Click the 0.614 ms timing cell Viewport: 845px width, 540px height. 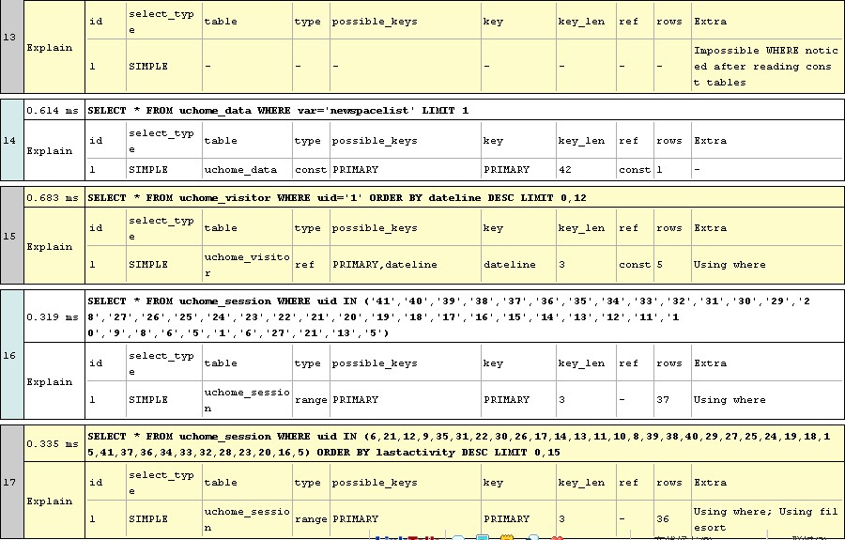(x=54, y=111)
